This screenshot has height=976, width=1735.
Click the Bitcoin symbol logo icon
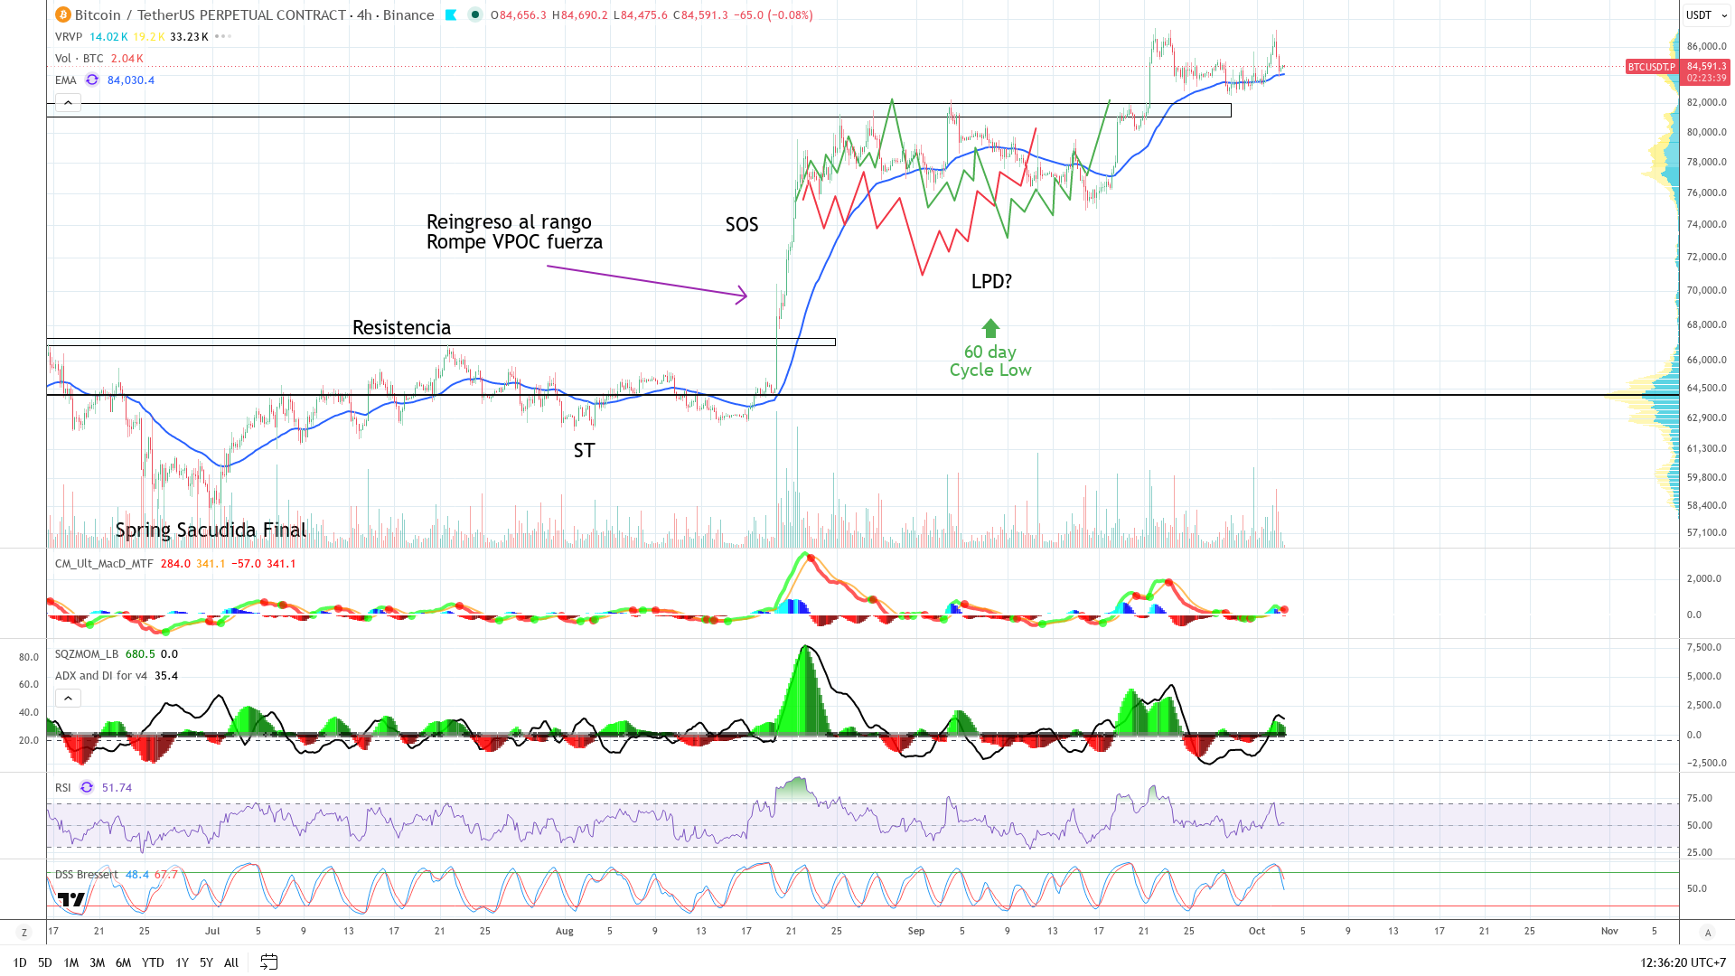tap(62, 14)
